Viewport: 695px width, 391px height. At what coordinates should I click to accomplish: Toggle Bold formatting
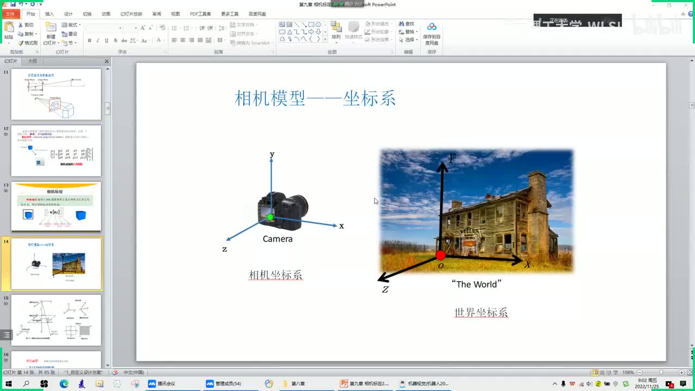(x=90, y=40)
